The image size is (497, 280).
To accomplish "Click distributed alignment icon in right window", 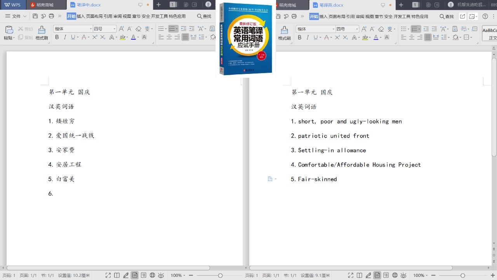I will tap(436, 37).
